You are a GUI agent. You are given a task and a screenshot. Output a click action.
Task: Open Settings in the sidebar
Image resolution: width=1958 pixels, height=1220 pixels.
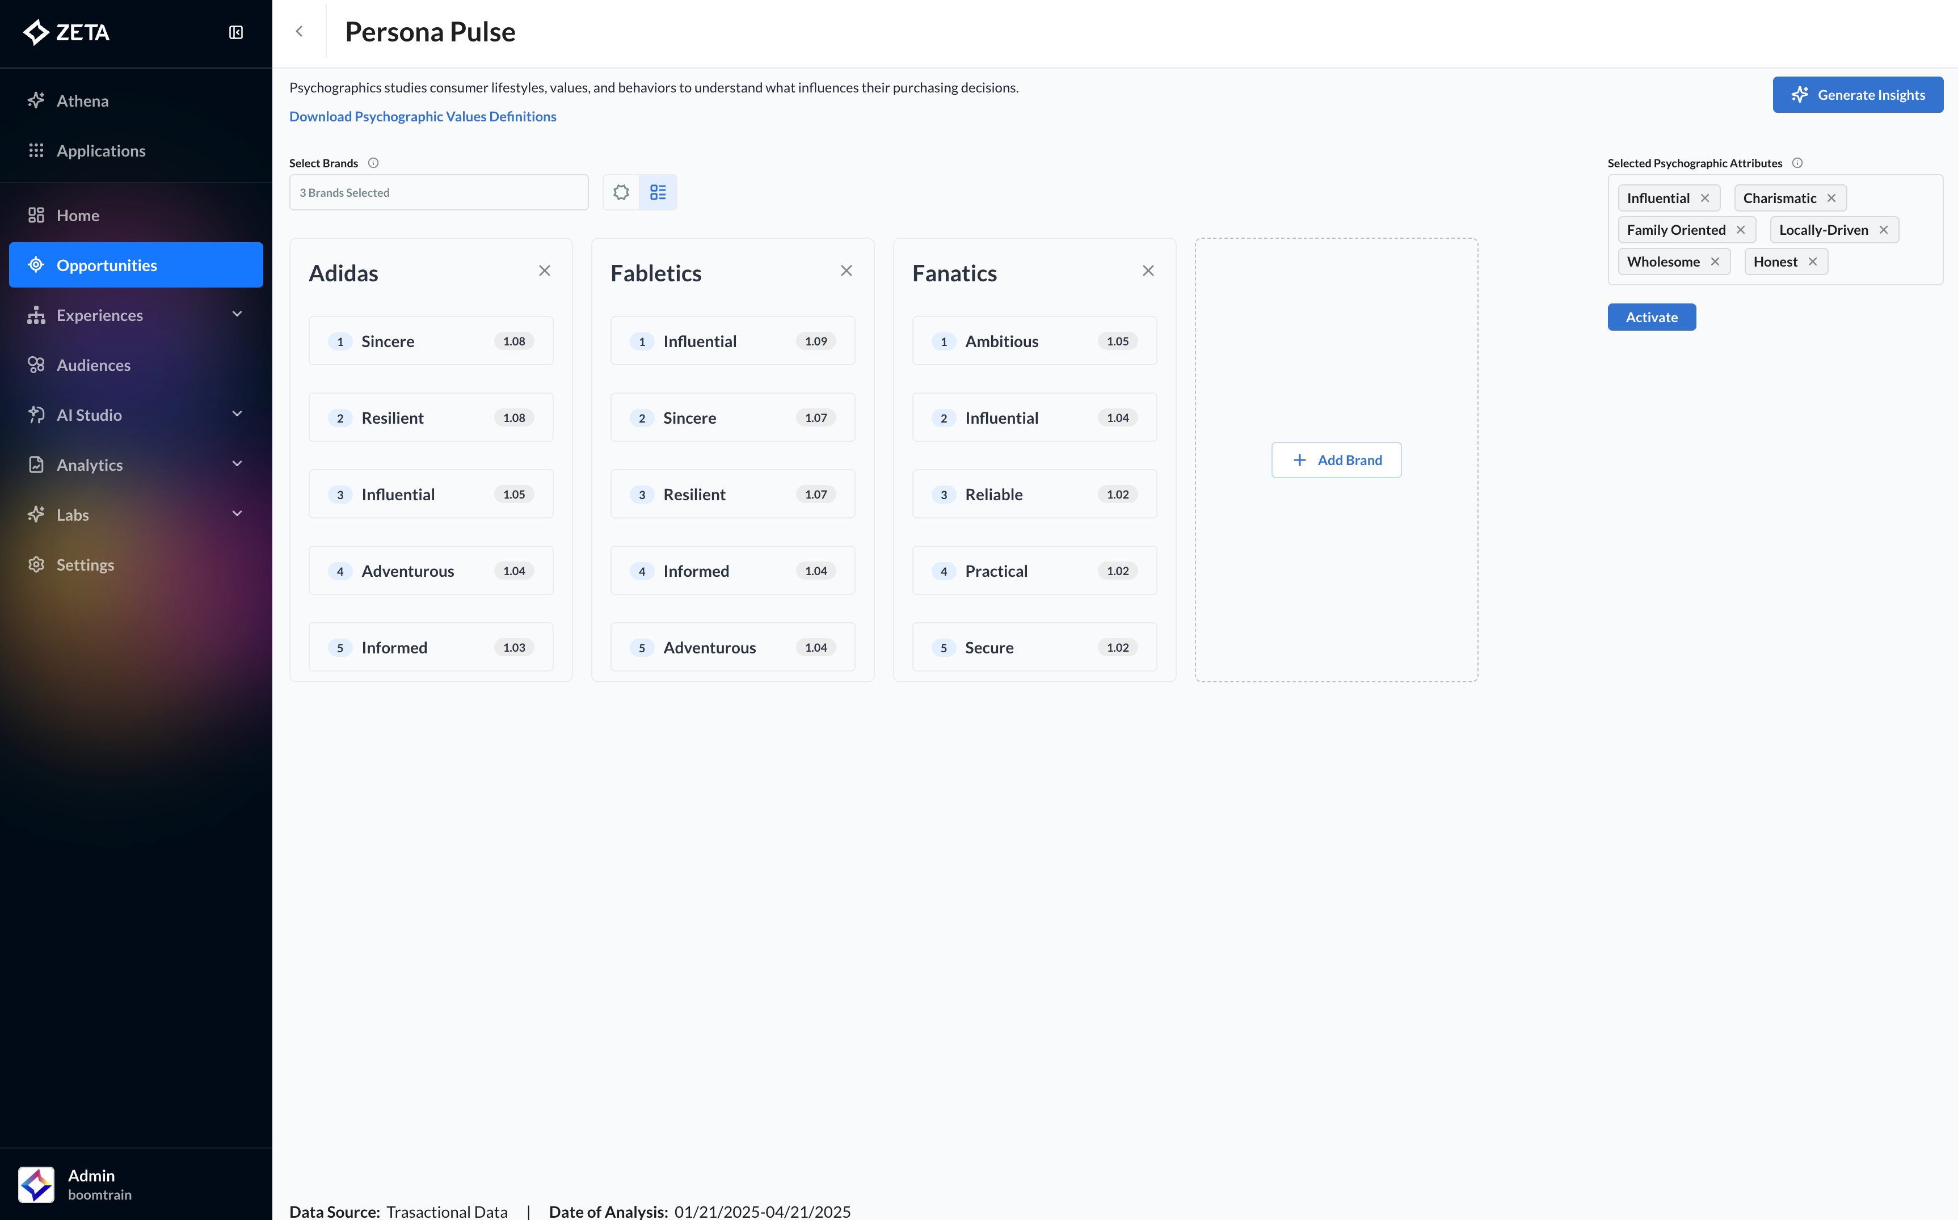point(136,565)
